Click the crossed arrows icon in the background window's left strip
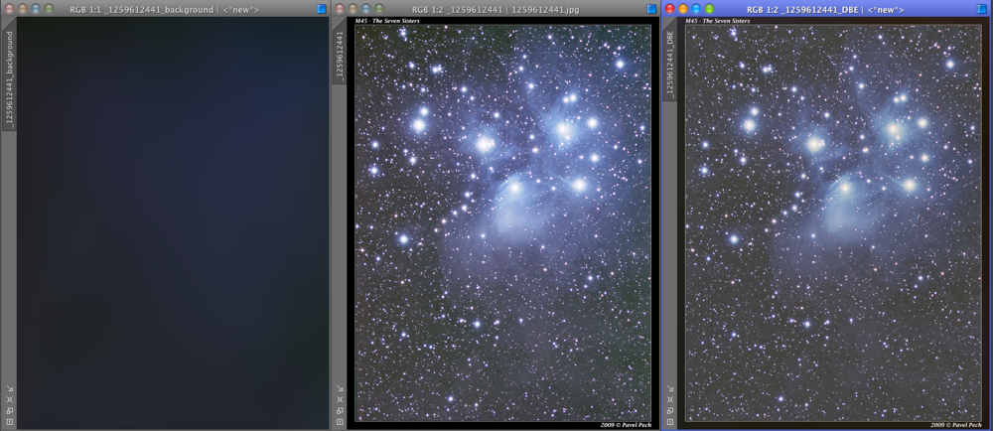Viewport: 993px width, 431px height. 9,399
